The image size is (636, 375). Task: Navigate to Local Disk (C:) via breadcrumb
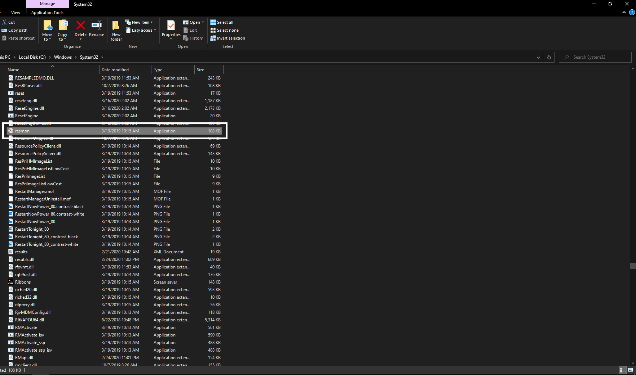tap(32, 57)
